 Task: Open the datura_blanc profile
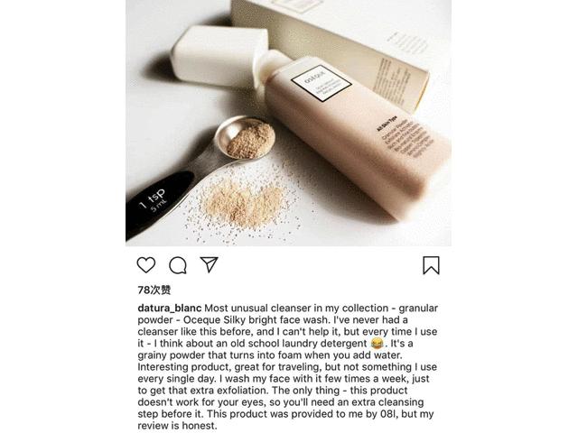pos(170,309)
